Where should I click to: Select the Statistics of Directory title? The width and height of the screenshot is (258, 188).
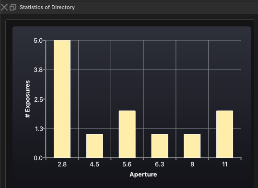coord(47,7)
